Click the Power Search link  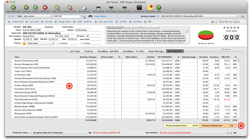coord(100,16)
